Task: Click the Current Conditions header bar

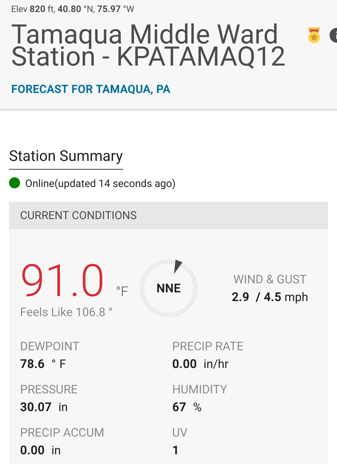Action: pyautogui.click(x=168, y=215)
